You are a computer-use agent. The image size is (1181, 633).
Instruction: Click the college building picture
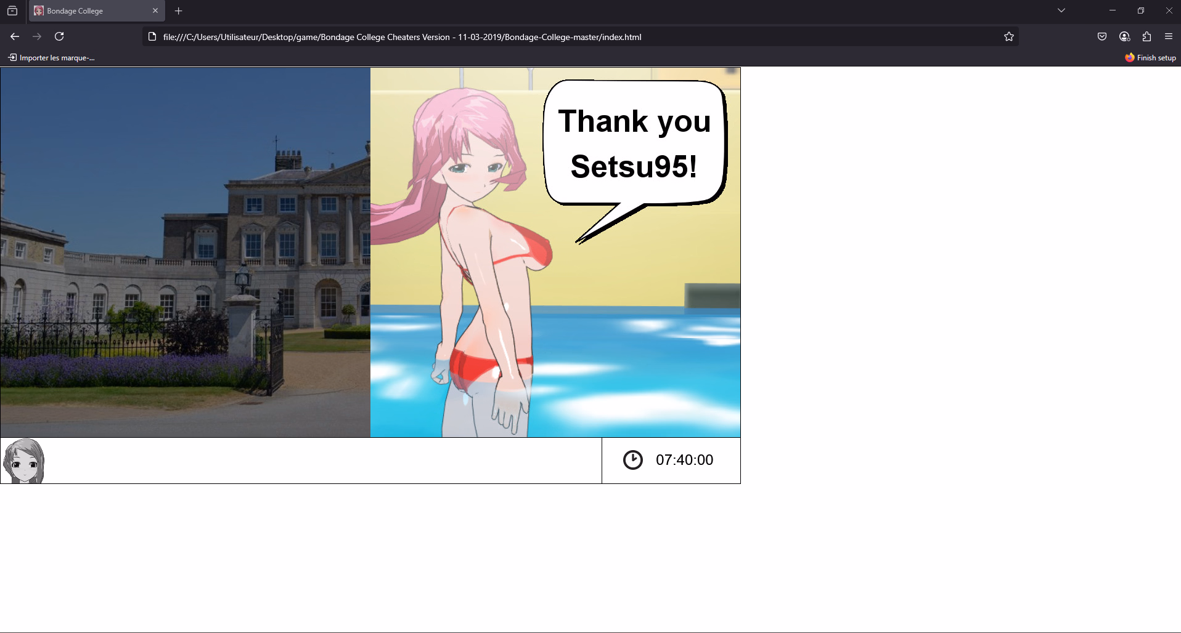coord(185,252)
